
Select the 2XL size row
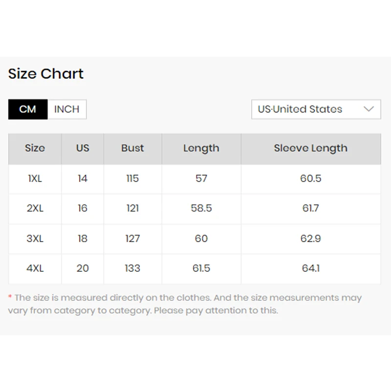(x=35, y=209)
